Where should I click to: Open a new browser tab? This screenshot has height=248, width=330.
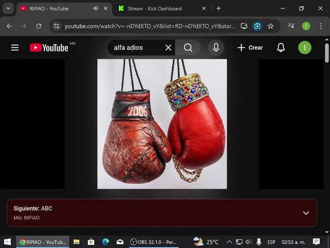tap(219, 8)
